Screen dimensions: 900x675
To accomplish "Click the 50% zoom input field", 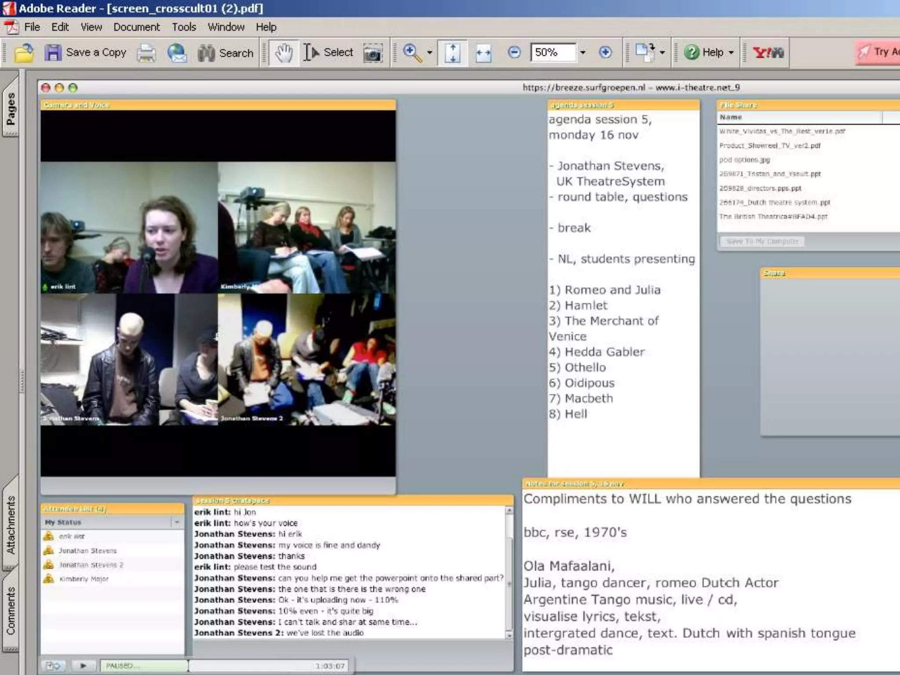I will pos(552,53).
